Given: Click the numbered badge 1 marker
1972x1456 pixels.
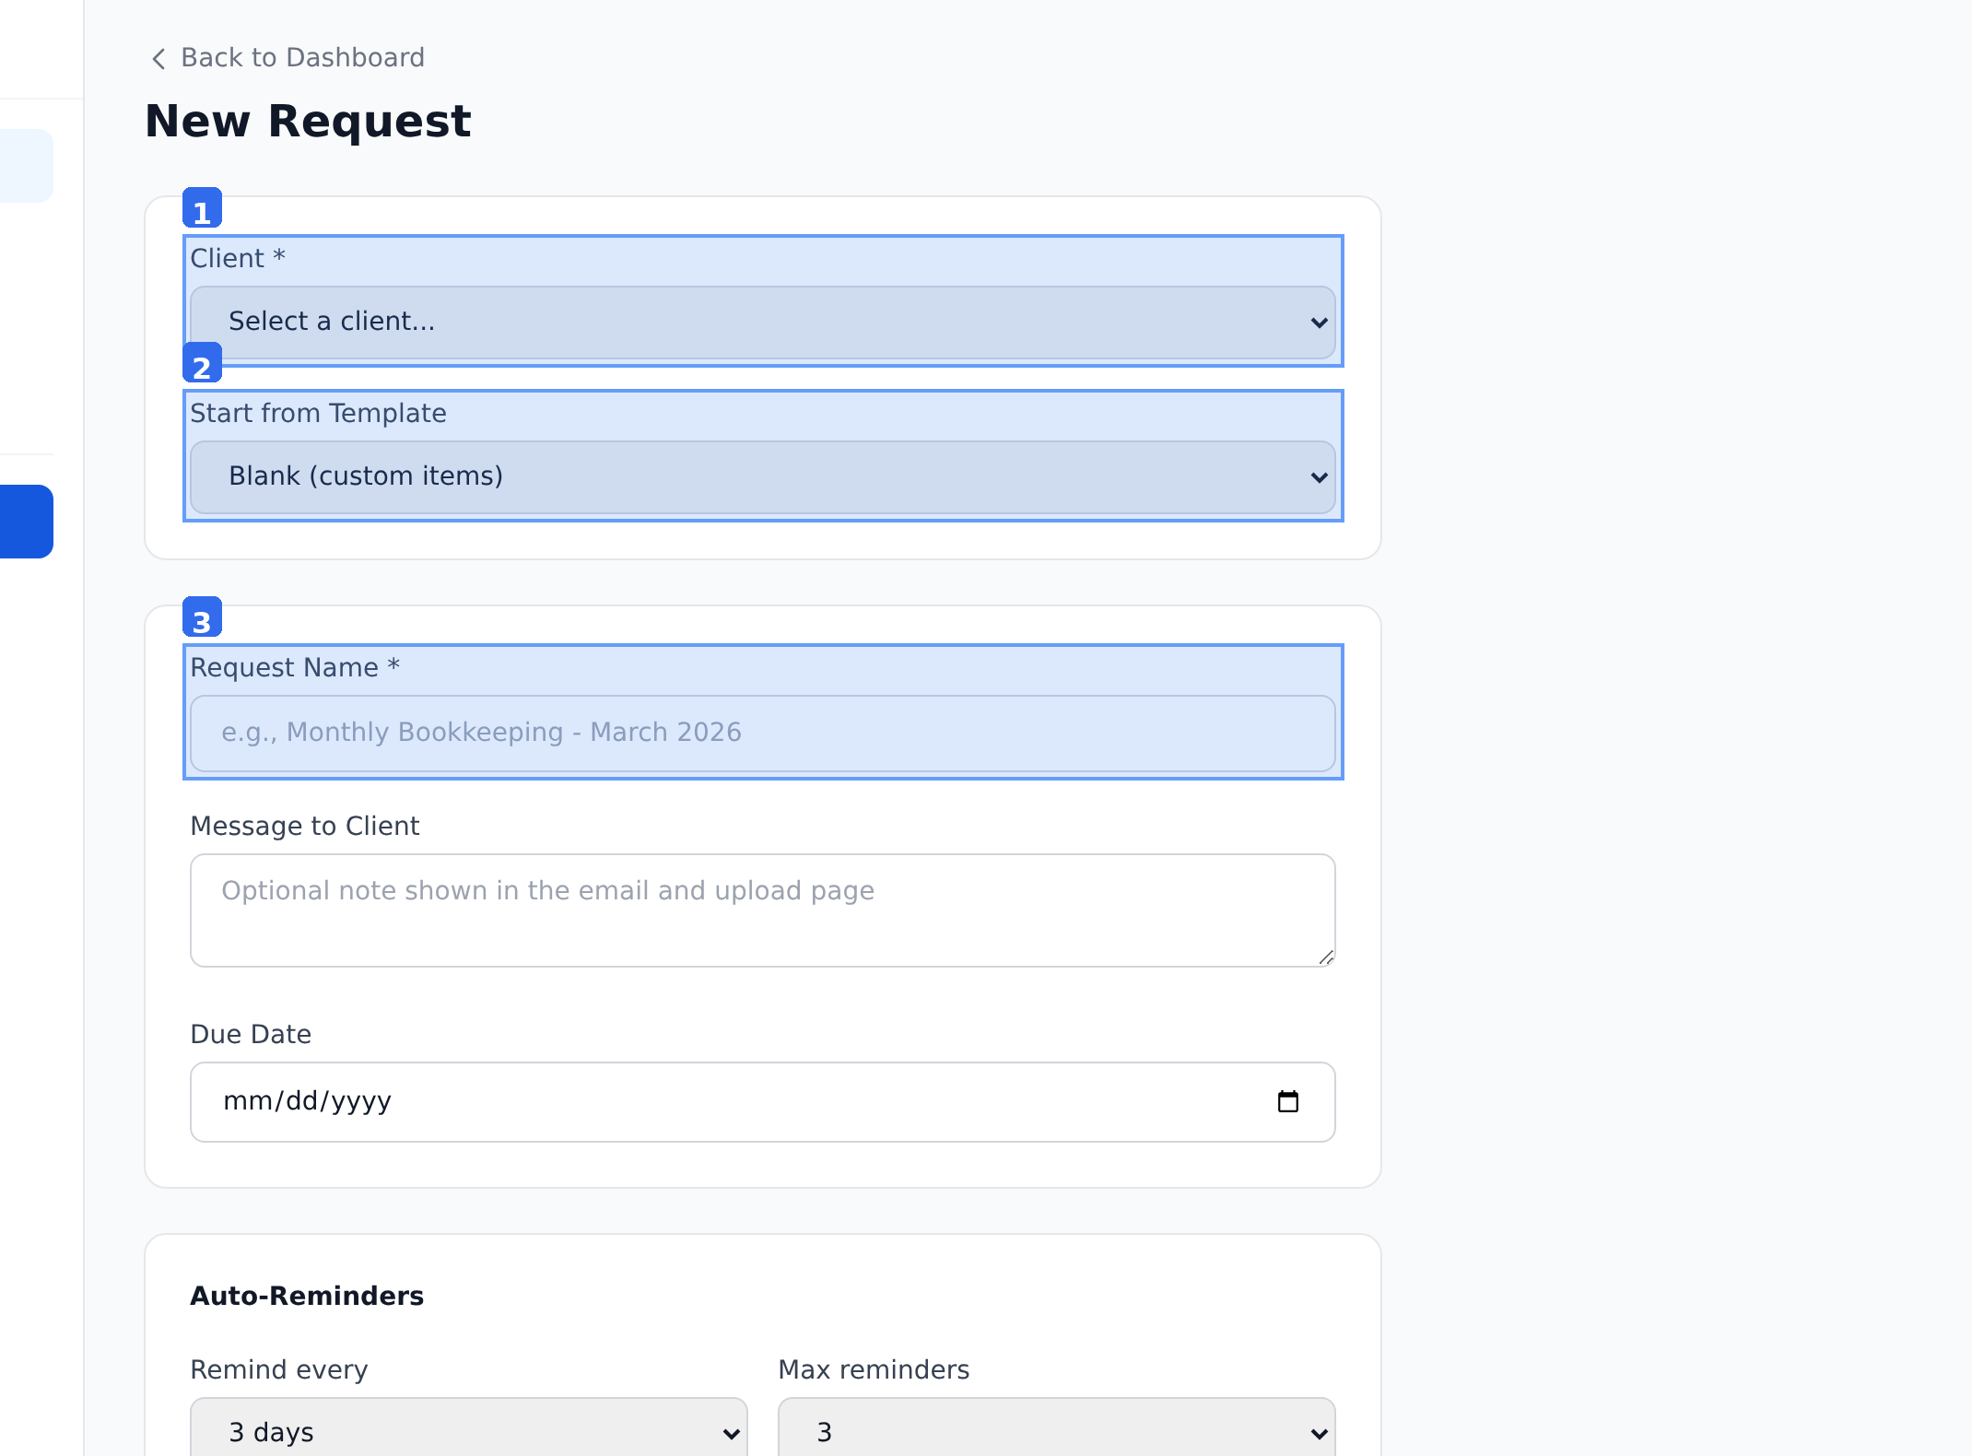Looking at the screenshot, I should [202, 208].
